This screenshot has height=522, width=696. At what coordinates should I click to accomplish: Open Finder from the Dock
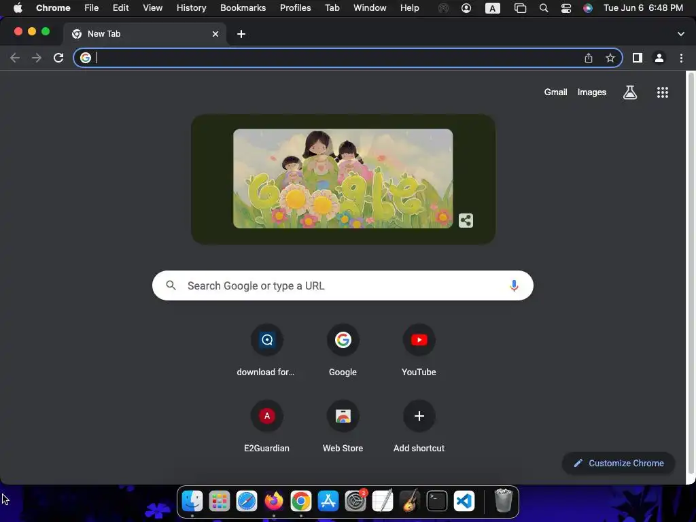pyautogui.click(x=192, y=501)
